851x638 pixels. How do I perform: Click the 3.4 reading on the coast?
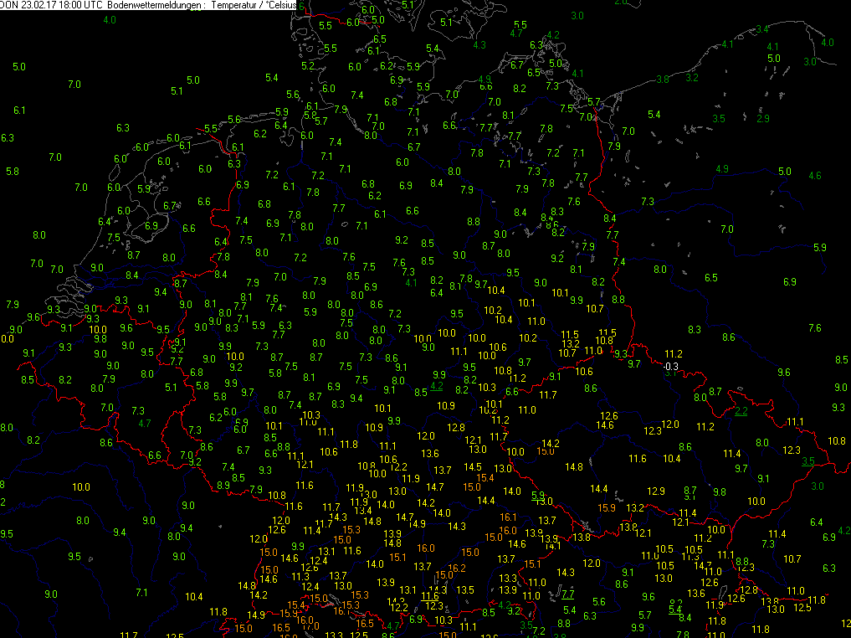click(x=762, y=29)
